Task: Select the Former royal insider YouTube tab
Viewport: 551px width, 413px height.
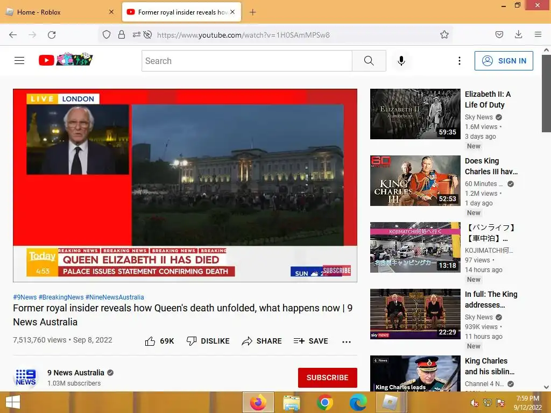Action: 182,12
